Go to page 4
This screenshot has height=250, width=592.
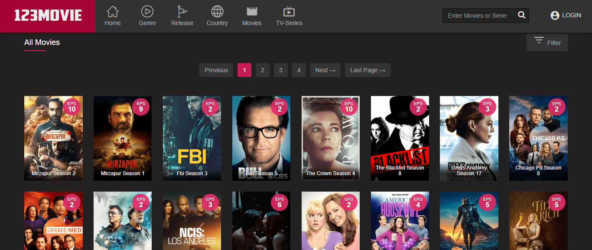click(x=299, y=70)
